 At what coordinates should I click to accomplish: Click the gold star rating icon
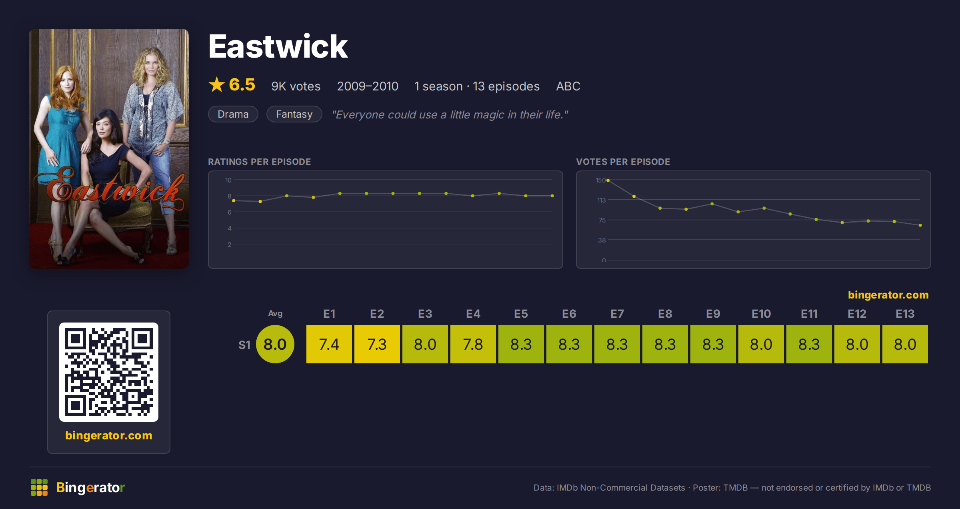(x=217, y=84)
